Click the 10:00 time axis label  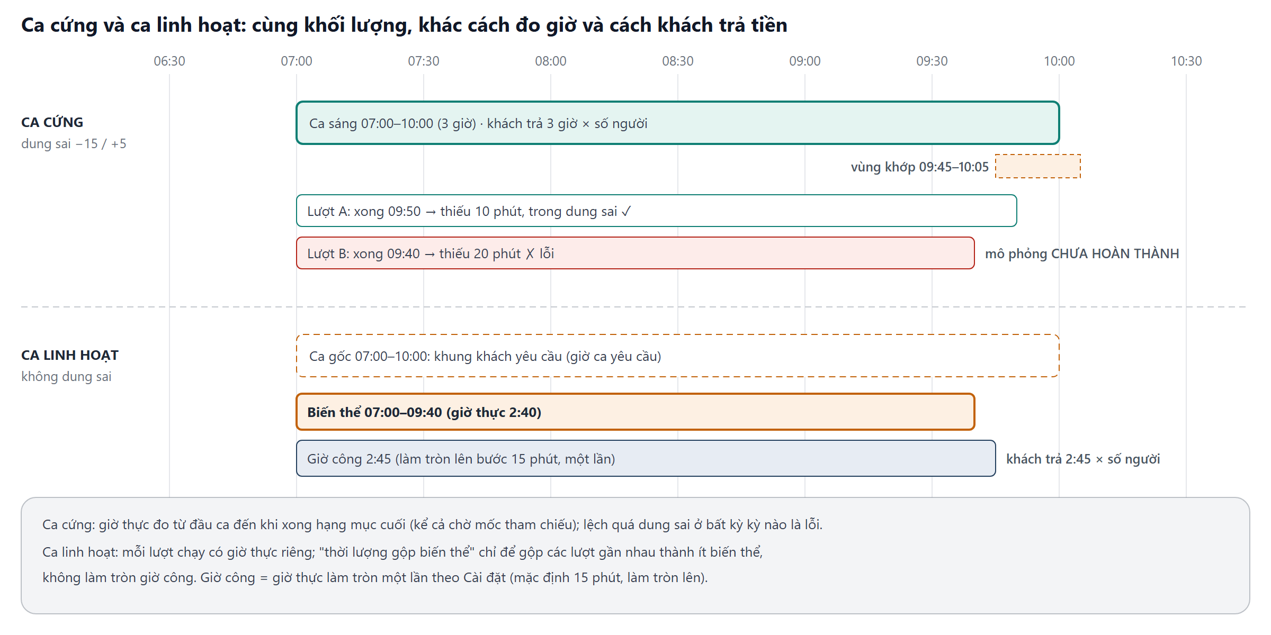(x=1059, y=61)
